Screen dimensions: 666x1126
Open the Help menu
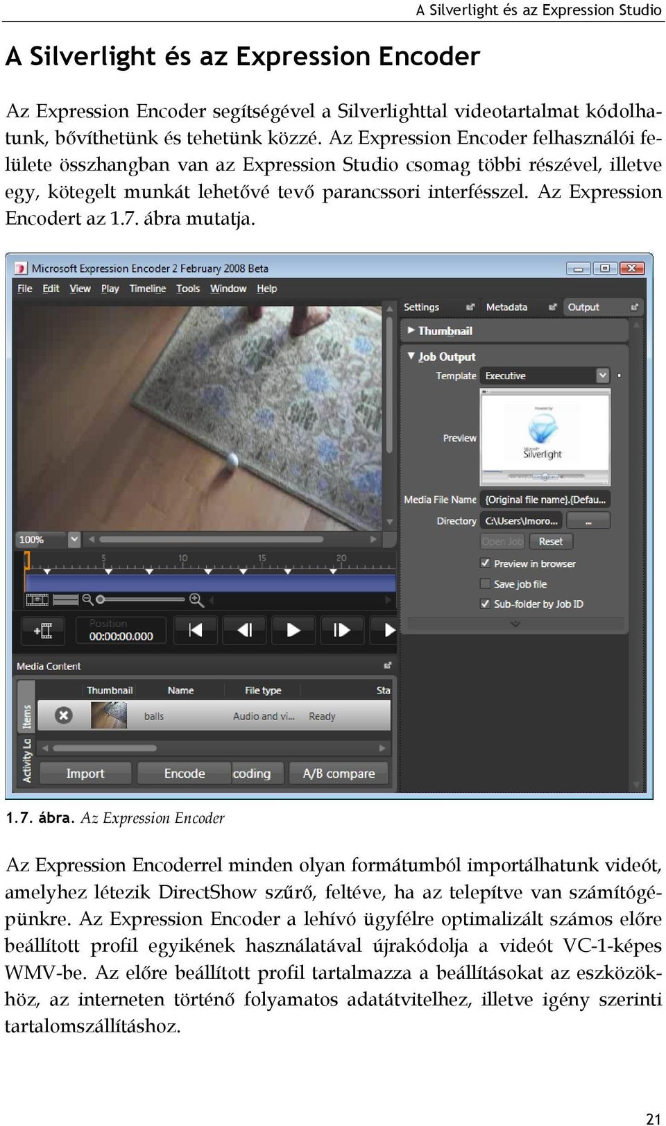pyautogui.click(x=266, y=289)
